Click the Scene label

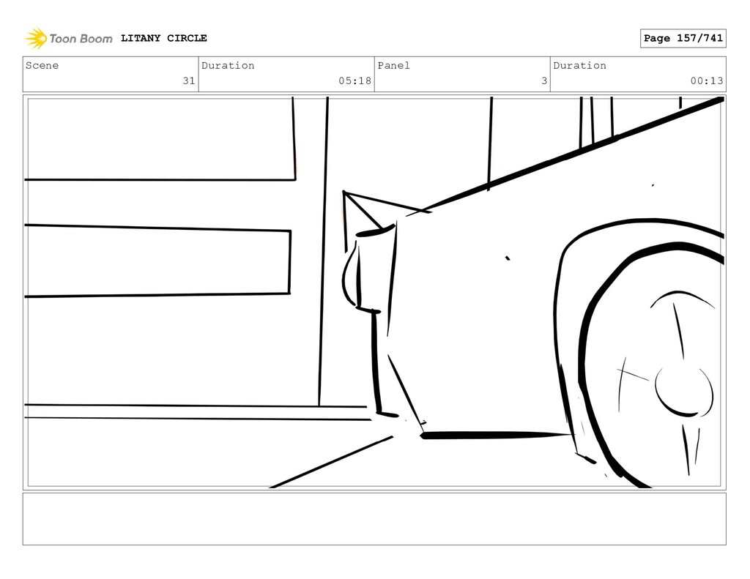coord(42,65)
